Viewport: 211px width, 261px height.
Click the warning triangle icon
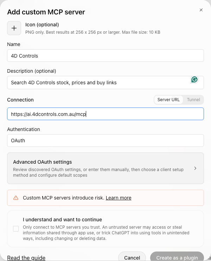pos(16,198)
